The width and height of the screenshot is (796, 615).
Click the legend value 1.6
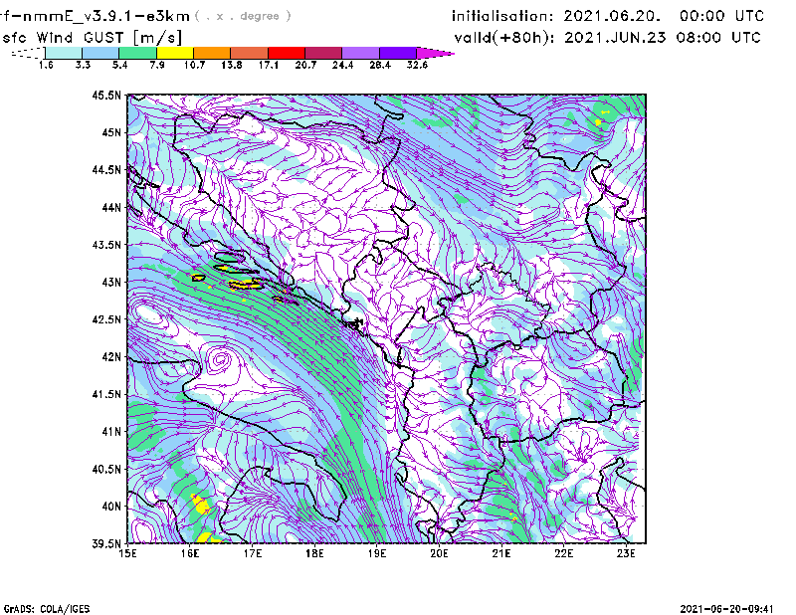[x=46, y=65]
